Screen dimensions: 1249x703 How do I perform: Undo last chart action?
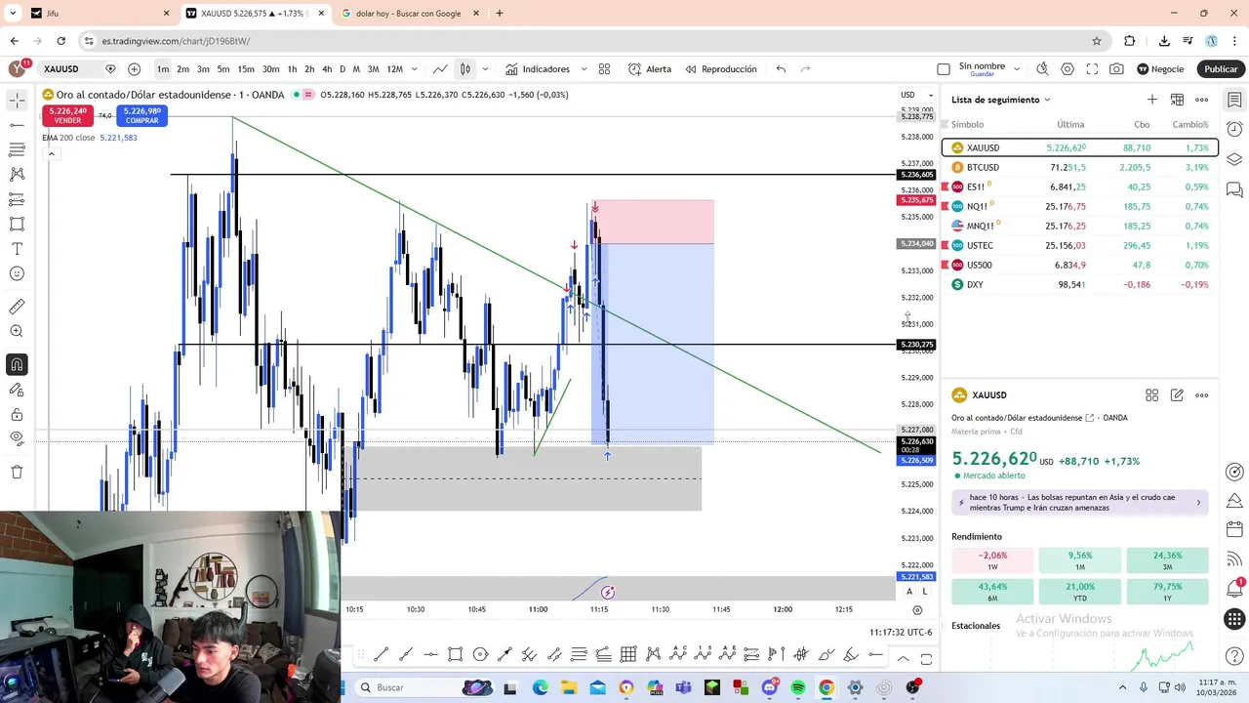click(781, 69)
